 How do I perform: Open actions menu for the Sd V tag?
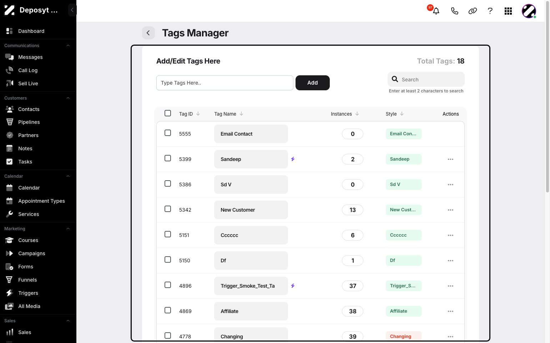(x=450, y=185)
